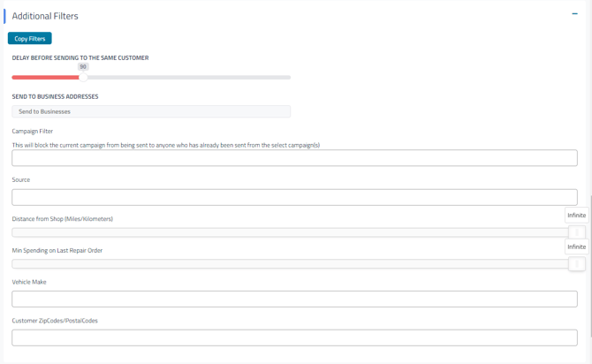Open the Send to Businesses dropdown
This screenshot has height=364, width=592.
(151, 111)
